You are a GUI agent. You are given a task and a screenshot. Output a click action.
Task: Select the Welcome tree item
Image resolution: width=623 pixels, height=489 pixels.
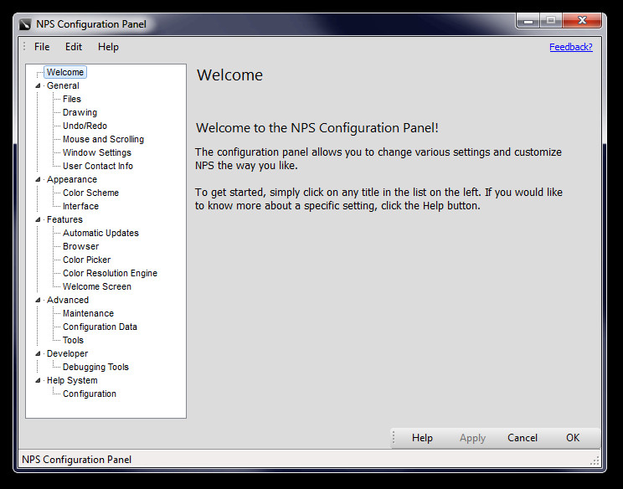[65, 72]
